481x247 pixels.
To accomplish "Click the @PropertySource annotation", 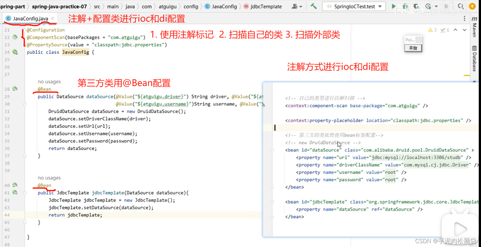I will (x=47, y=45).
